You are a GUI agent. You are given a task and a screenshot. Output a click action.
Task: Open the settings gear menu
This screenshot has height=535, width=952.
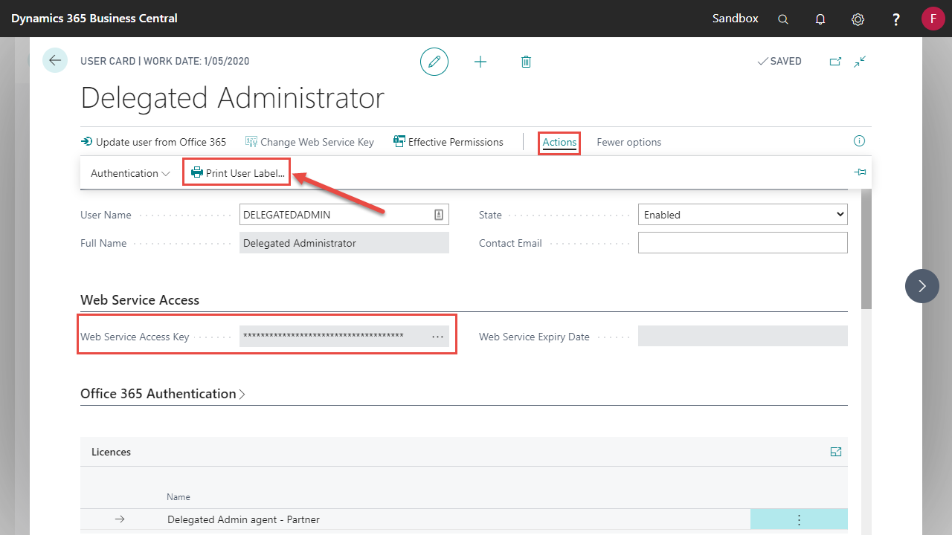[858, 19]
